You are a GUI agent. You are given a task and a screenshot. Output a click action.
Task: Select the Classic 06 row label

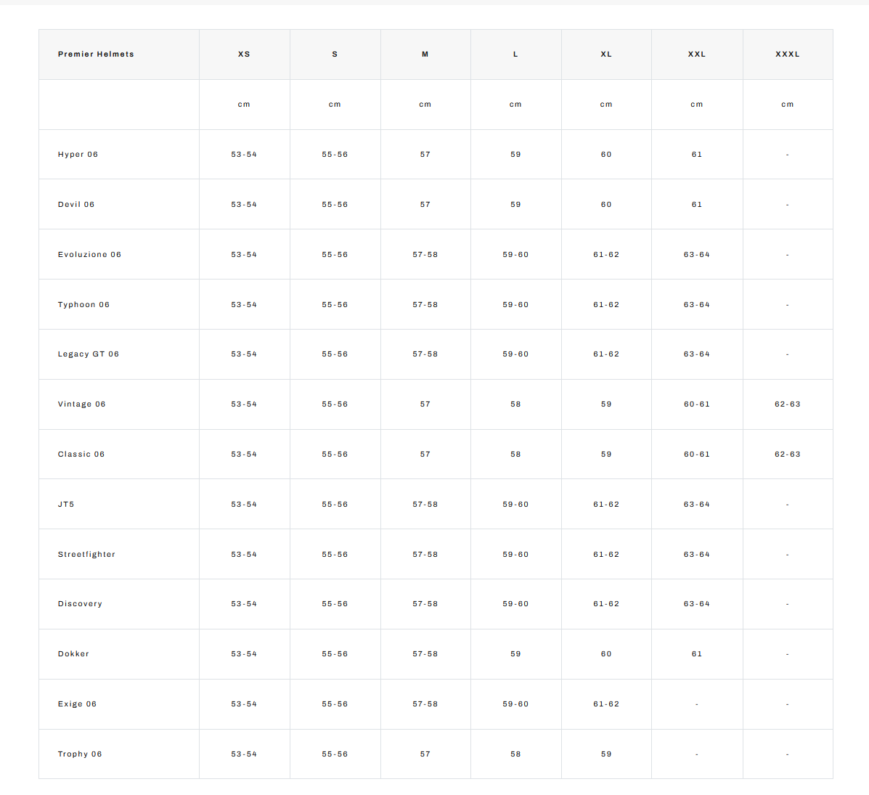tap(81, 454)
